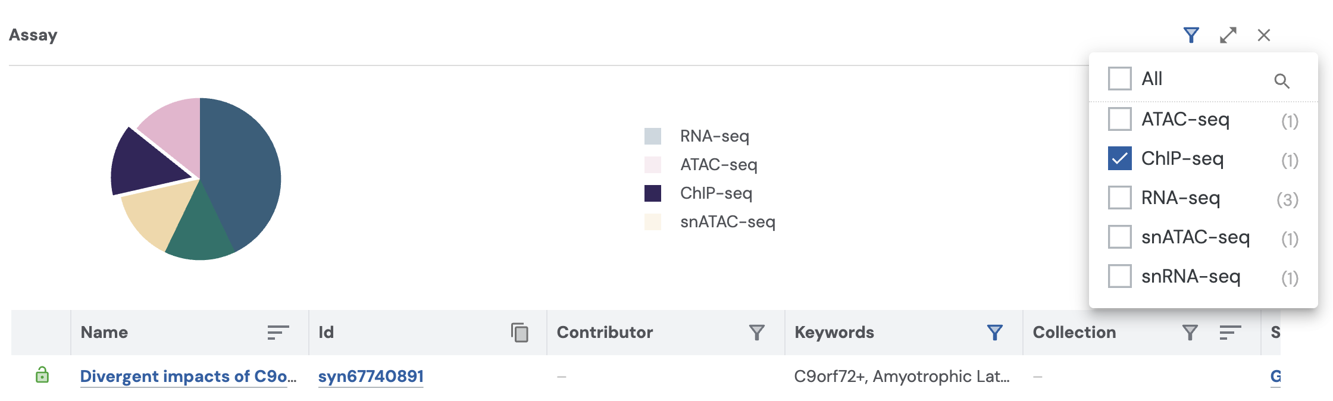Click the ChIP-seq legend color swatch
This screenshot has height=401, width=1333.
(x=653, y=193)
